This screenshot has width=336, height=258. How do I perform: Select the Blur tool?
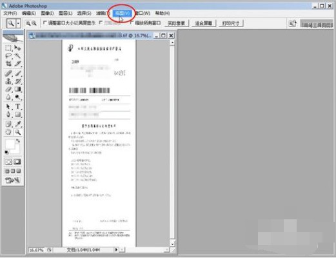coord(8,97)
